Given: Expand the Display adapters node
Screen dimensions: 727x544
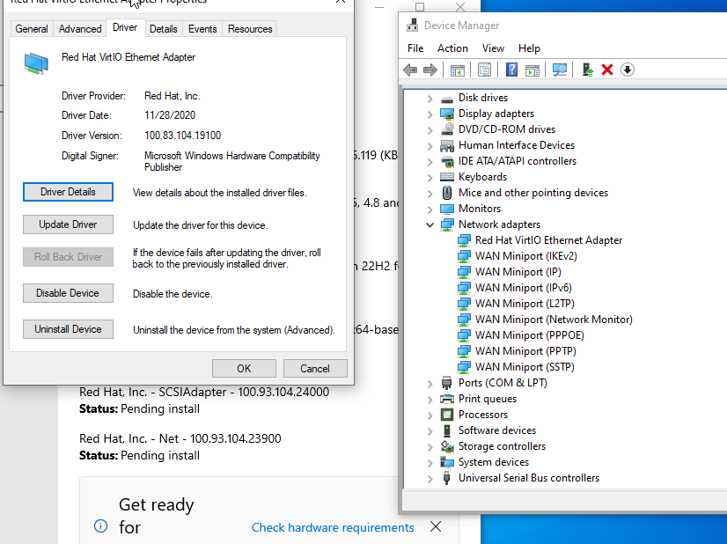Looking at the screenshot, I should click(x=430, y=114).
